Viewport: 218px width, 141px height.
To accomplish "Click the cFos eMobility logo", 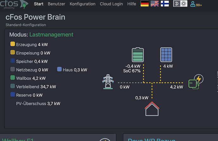I will [14, 4].
